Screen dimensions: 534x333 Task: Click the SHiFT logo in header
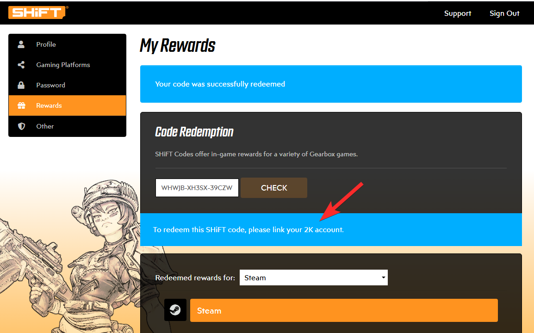point(37,12)
